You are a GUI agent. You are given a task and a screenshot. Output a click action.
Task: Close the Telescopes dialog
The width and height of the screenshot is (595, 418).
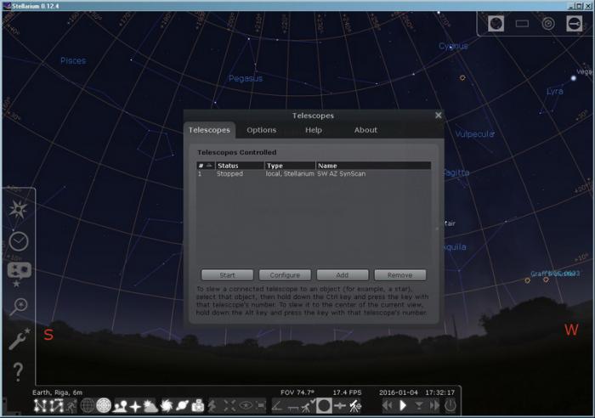[x=439, y=116]
